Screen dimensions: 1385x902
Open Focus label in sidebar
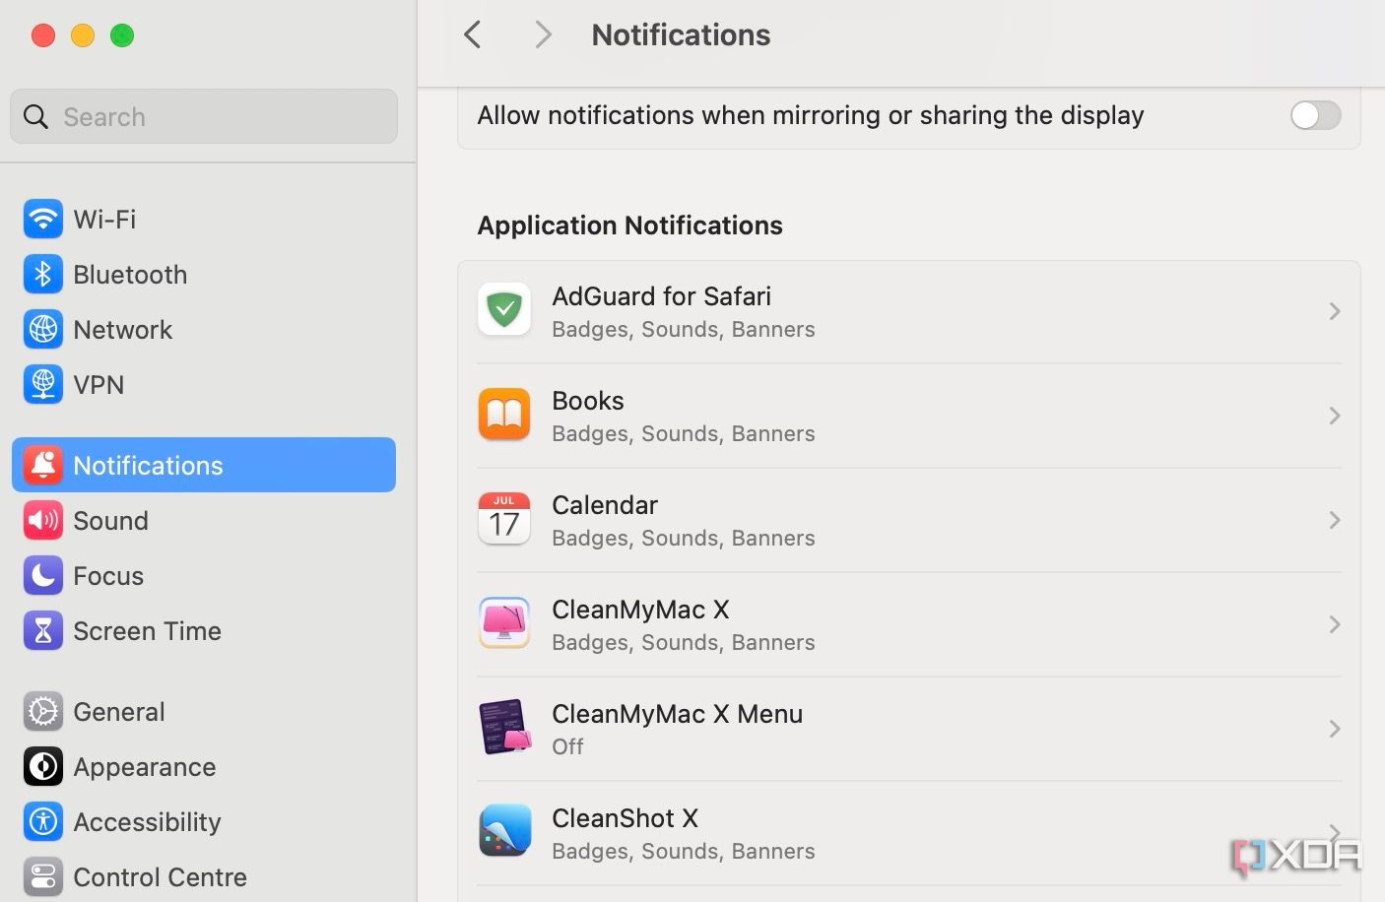pos(108,575)
